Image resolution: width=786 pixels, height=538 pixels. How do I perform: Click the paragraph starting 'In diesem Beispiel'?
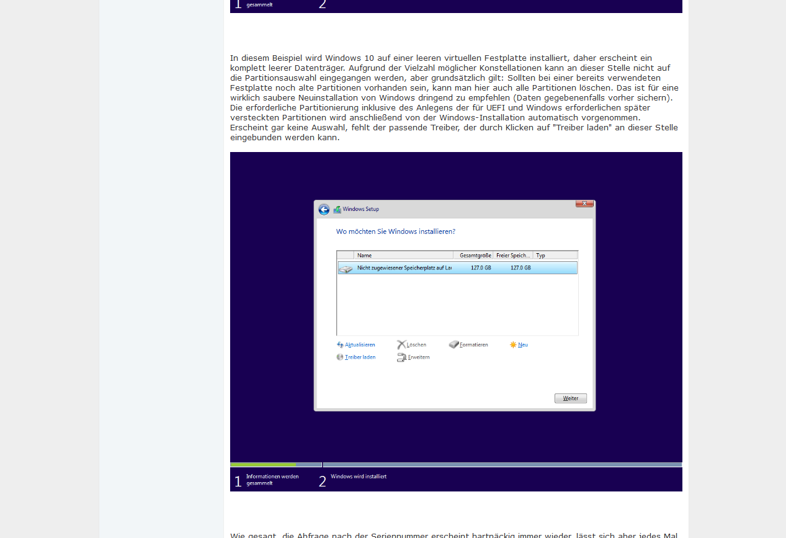coord(455,97)
